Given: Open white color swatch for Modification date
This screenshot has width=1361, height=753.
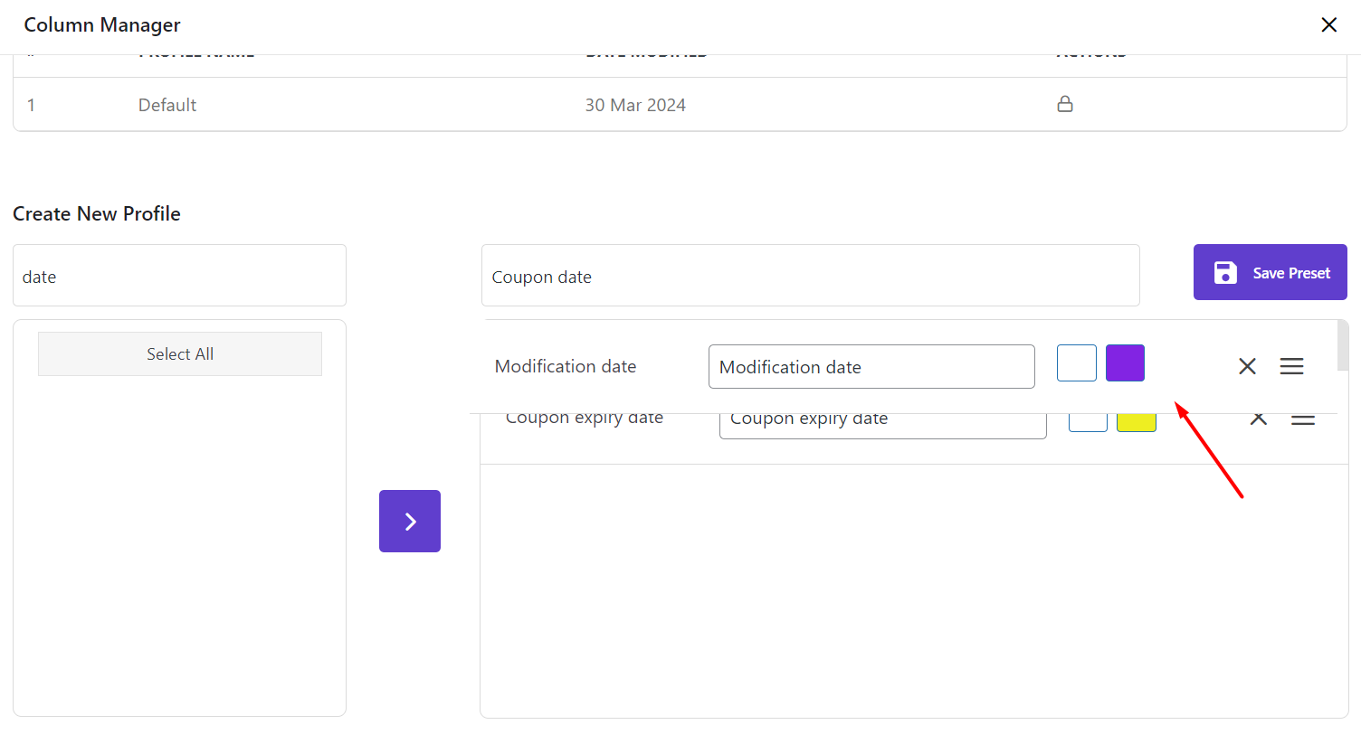Looking at the screenshot, I should 1076,363.
